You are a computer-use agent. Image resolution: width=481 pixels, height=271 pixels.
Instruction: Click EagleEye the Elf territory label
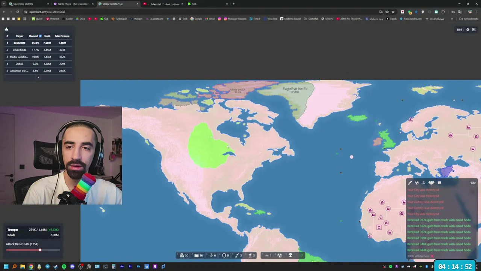[295, 89]
